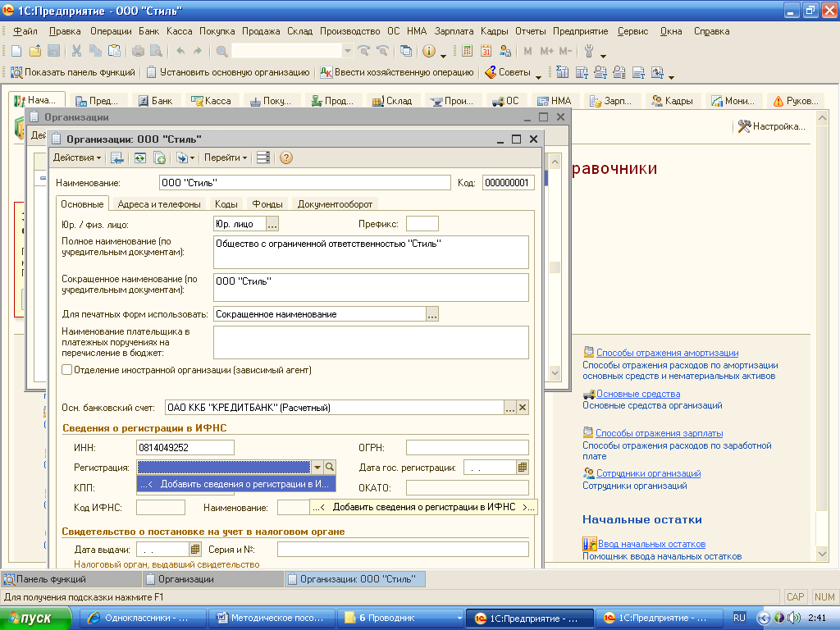
Task: Switch to Организации window in status bar
Action: point(212,579)
